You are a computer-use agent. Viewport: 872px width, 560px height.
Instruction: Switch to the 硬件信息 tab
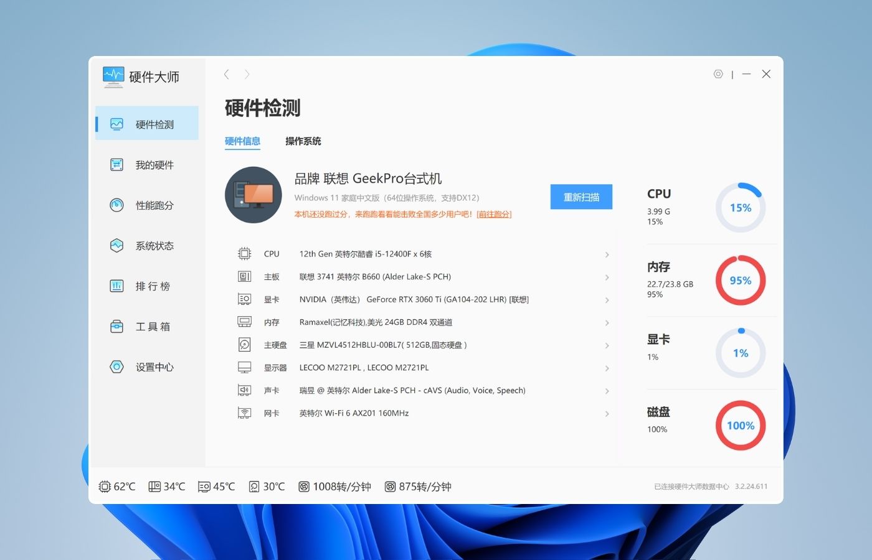242,141
